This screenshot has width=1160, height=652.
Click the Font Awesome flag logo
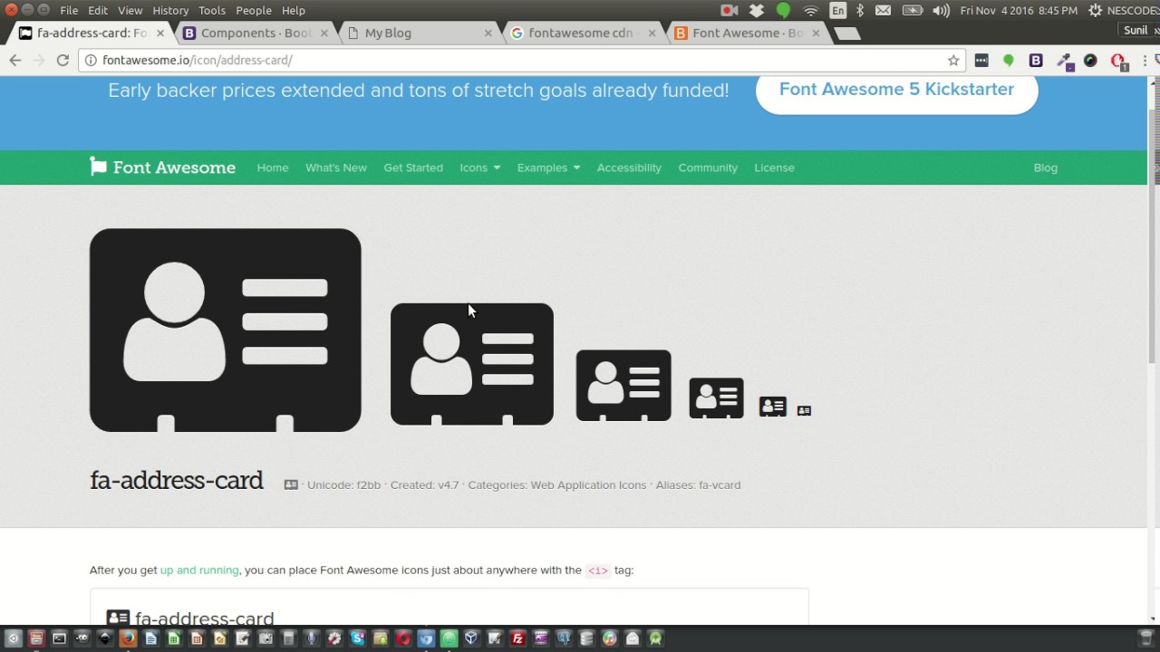pos(162,168)
